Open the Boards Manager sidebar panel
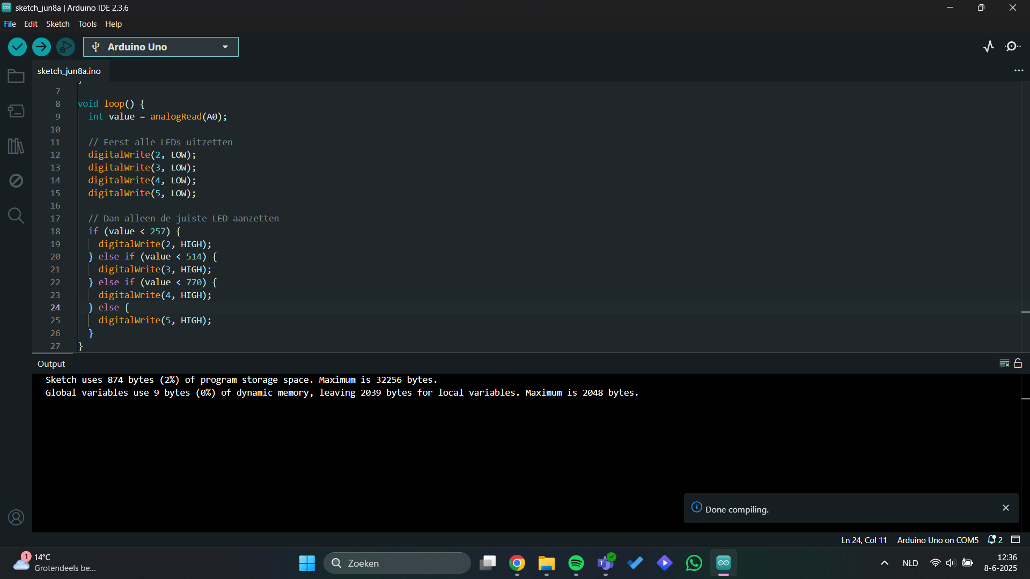 click(16, 111)
